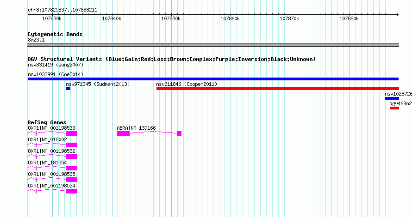Select the OXR1 NM_001198533 magenta exon block

(x=71, y=133)
